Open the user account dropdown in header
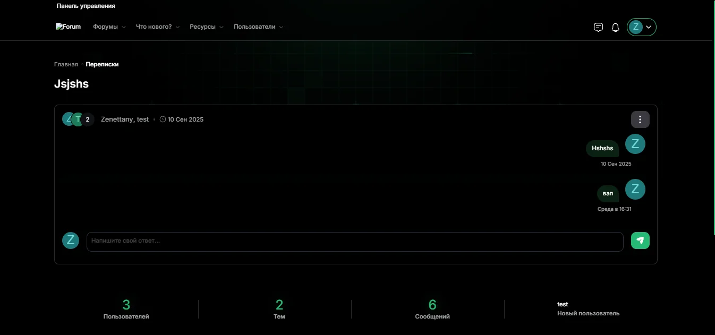 point(641,27)
